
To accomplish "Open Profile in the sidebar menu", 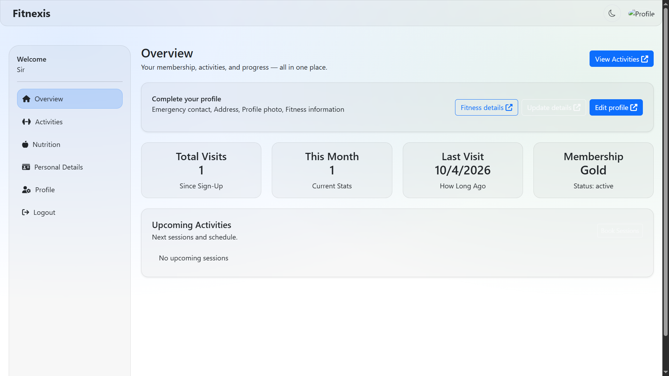I will click(x=70, y=190).
